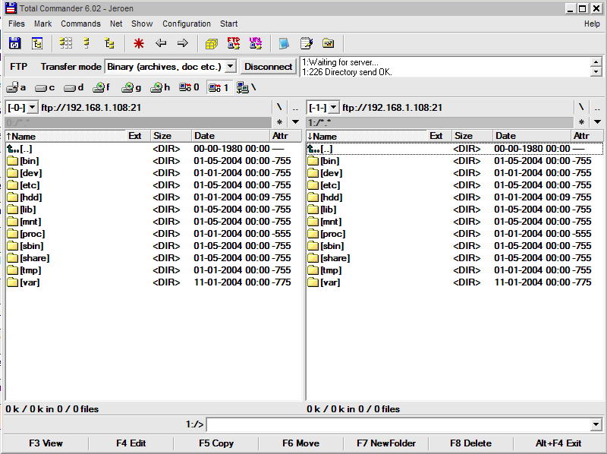The image size is (607, 454).
Task: Open the Mark menu
Action: (43, 24)
